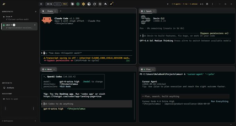Viewport: 236px width, 126px height.
Task: Click the improve/product-excellence branch label
Action: pos(19,28)
